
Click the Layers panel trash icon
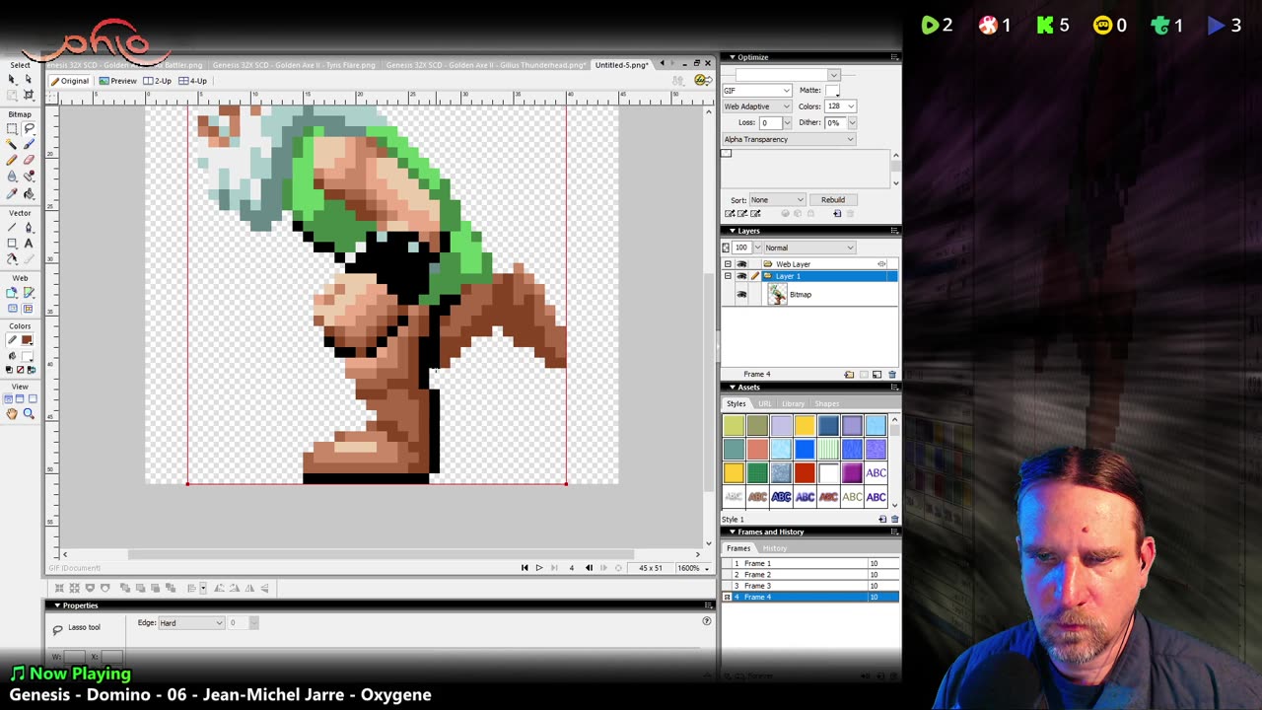(892, 375)
